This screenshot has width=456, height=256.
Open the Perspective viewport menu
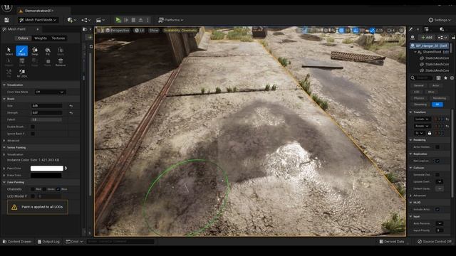(x=117, y=30)
